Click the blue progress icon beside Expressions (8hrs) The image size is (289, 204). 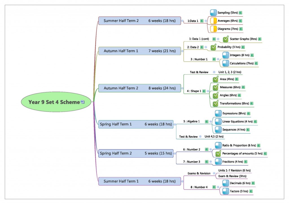click(x=218, y=113)
